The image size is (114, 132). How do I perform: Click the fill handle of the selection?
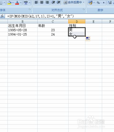85,36
